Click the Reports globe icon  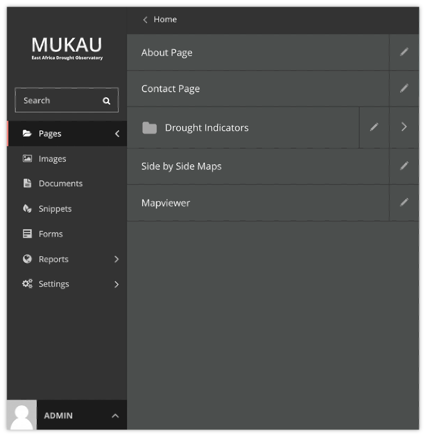click(x=28, y=259)
